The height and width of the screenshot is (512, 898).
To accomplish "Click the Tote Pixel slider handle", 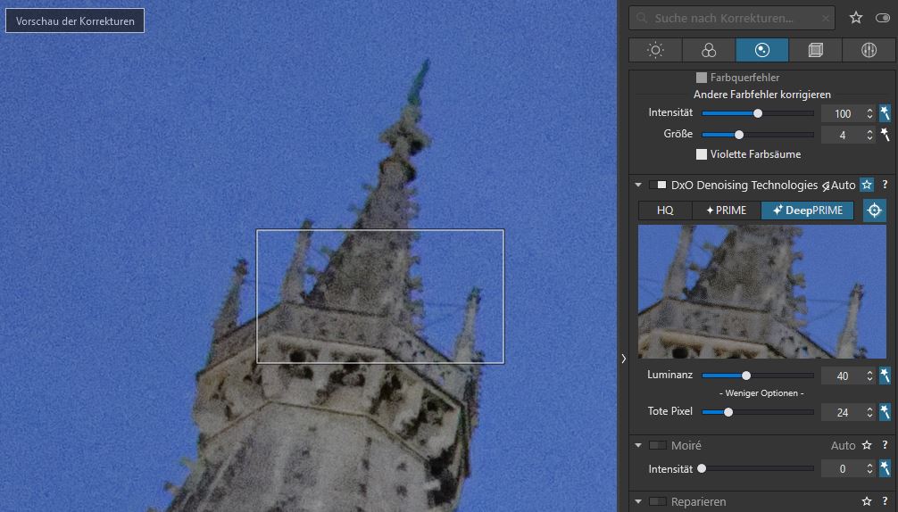I will (x=728, y=412).
